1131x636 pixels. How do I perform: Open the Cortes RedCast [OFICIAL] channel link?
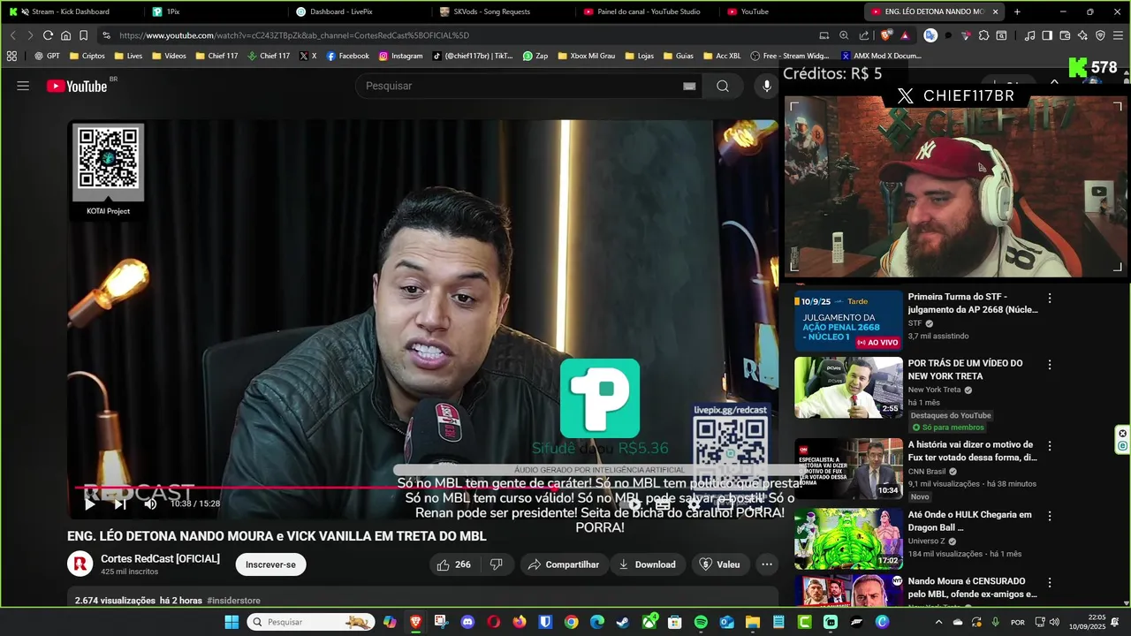[160, 558]
